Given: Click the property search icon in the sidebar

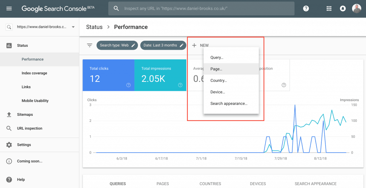Looking at the screenshot, I should 9,27.
